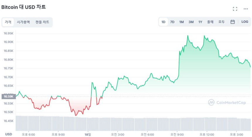Screen dimensions: 252x137
Task: Open the three-dot more options menu
Action: (x=246, y=9)
